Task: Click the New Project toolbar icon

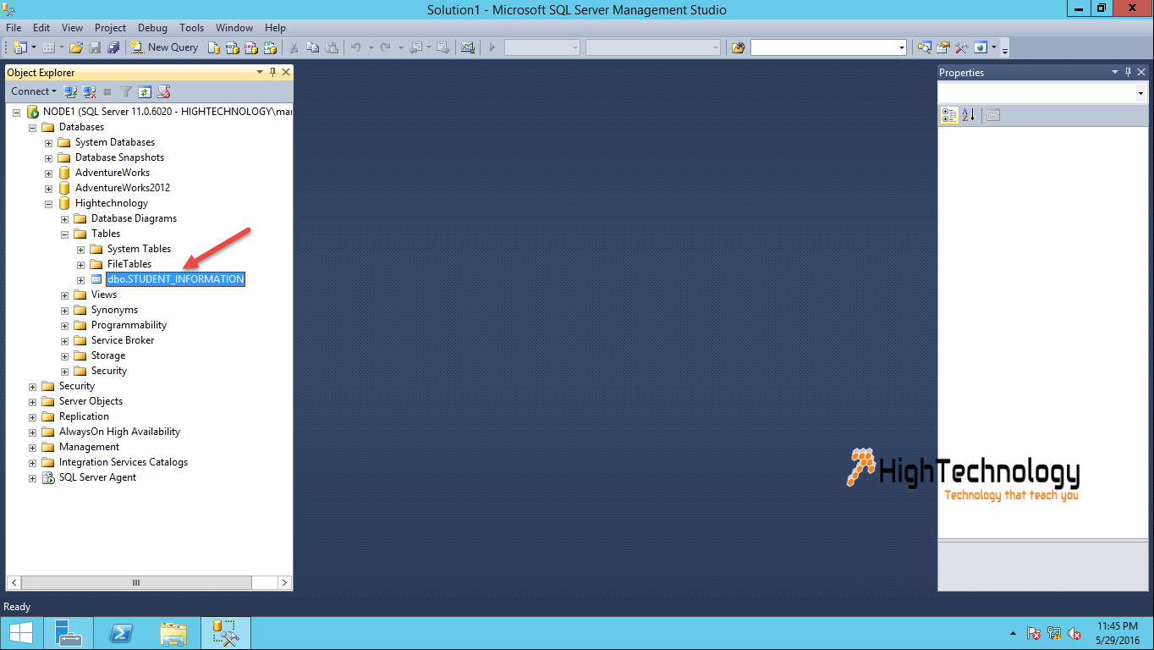Action: (19, 47)
